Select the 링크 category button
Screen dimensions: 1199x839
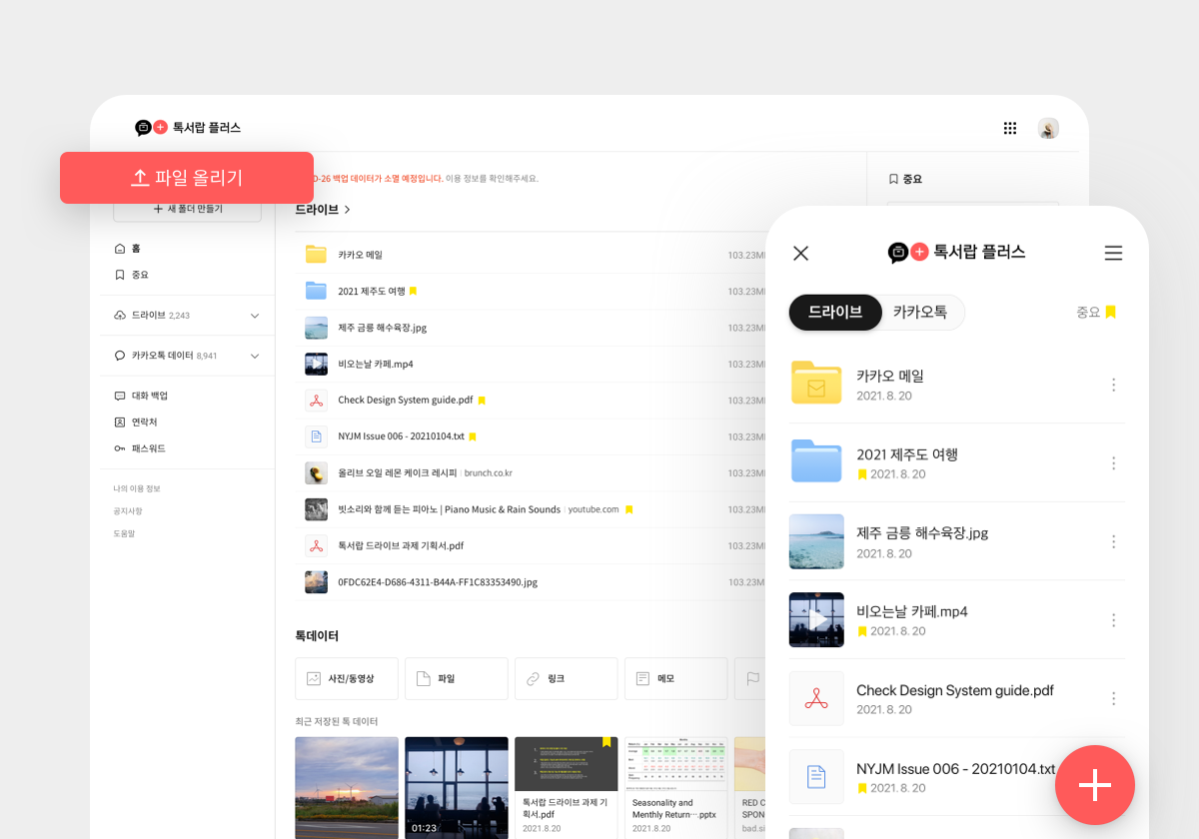click(x=567, y=678)
